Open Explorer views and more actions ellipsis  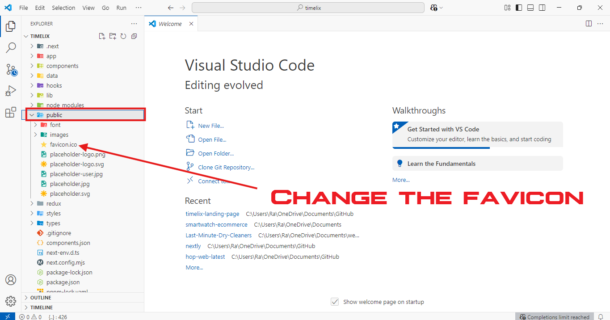click(134, 24)
